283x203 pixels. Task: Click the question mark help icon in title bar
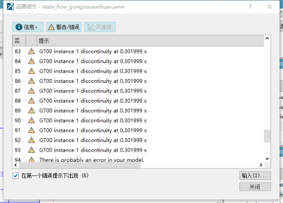click(250, 7)
